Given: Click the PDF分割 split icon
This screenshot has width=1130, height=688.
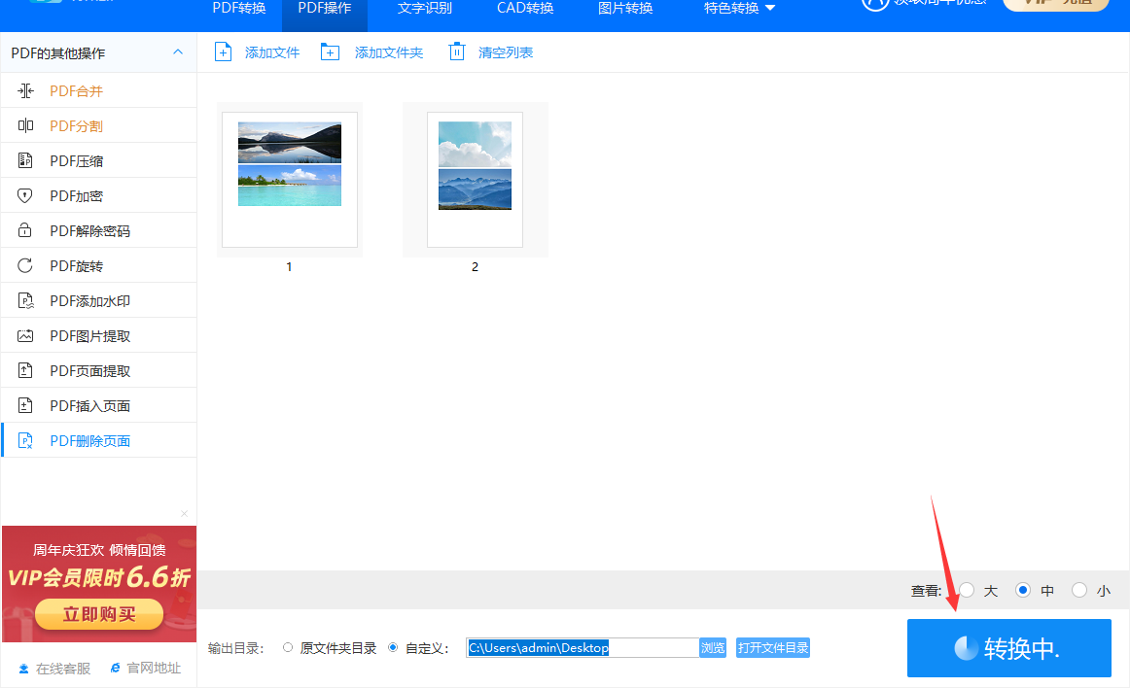Looking at the screenshot, I should pyautogui.click(x=25, y=125).
